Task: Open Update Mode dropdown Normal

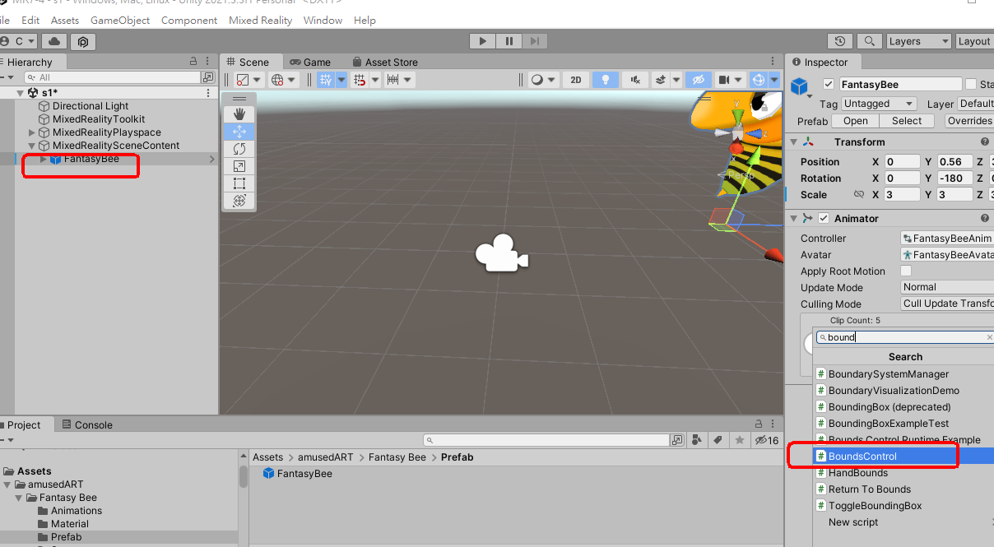Action: pos(947,287)
